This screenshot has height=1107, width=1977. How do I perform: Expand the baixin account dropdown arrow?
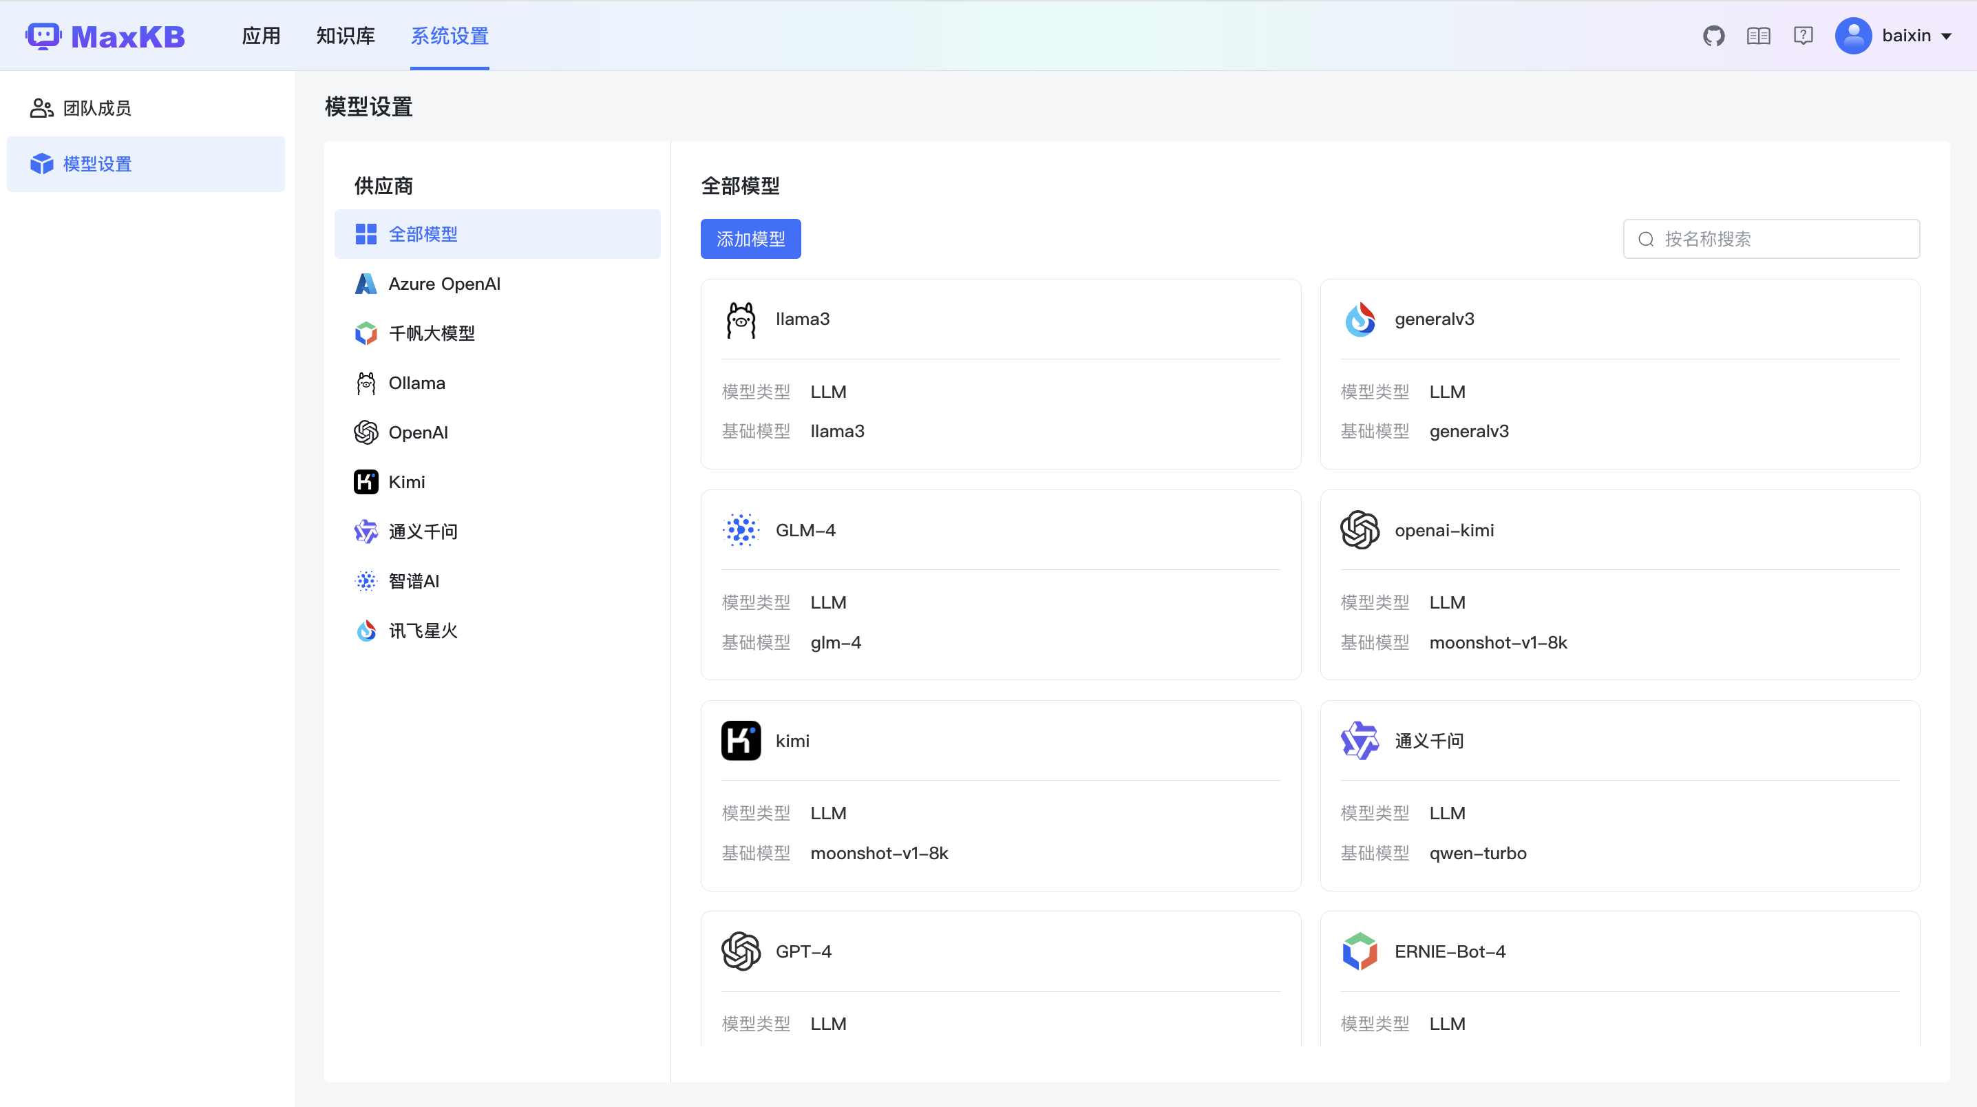1946,36
